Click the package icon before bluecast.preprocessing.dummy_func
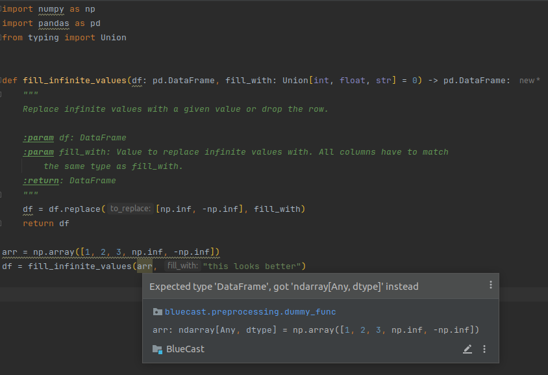548x375 pixels. pos(157,312)
